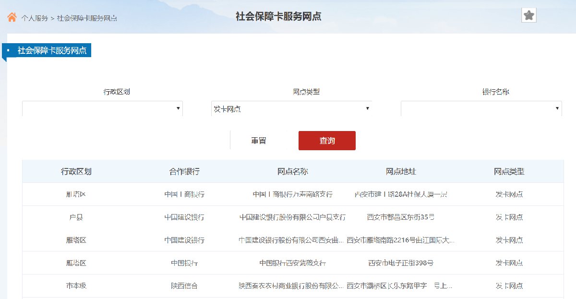
Task: Click the 网点名称 column header
Action: click(293, 171)
